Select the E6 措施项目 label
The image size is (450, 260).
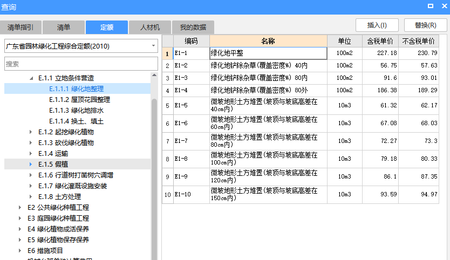tap(45, 250)
